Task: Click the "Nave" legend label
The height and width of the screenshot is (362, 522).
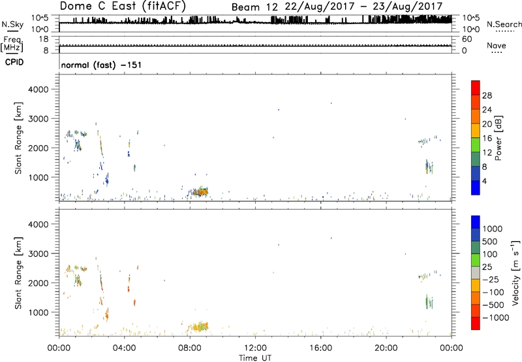Action: (x=496, y=46)
